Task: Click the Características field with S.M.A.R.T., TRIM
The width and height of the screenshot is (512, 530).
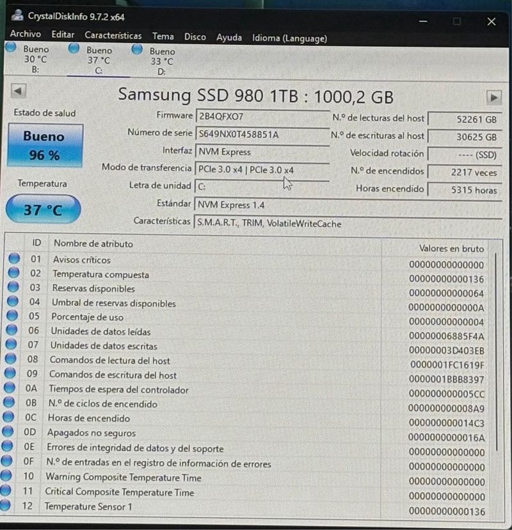Action: tap(348, 223)
